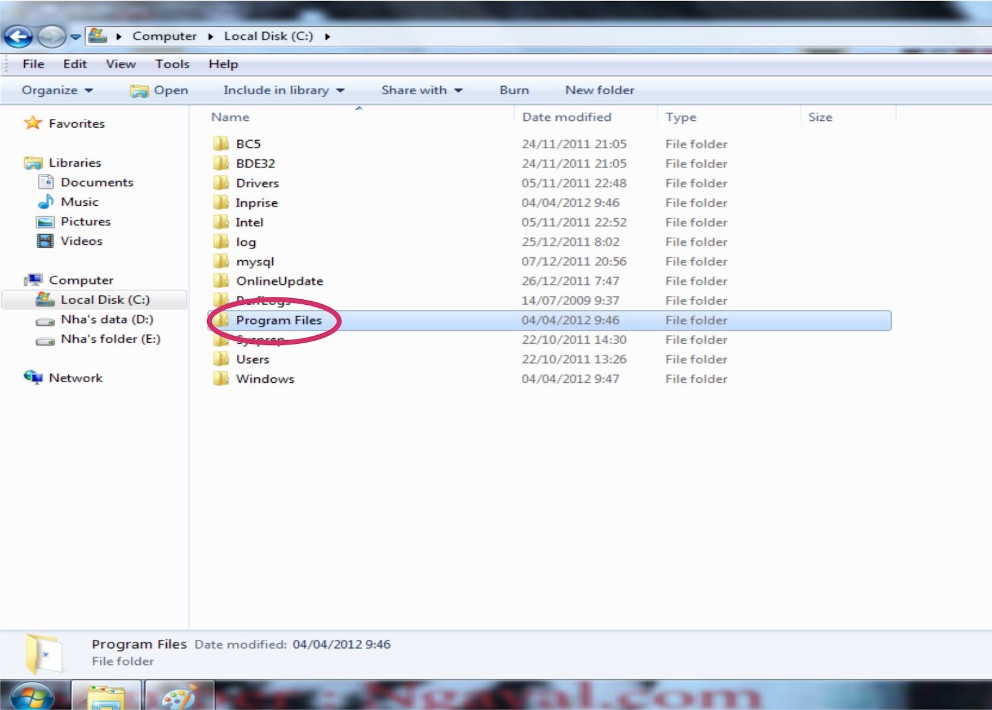Image resolution: width=992 pixels, height=710 pixels.
Task: Open the Pictures library icon
Action: coord(45,222)
